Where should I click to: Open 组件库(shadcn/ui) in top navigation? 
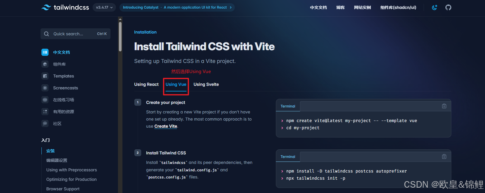[398, 7]
